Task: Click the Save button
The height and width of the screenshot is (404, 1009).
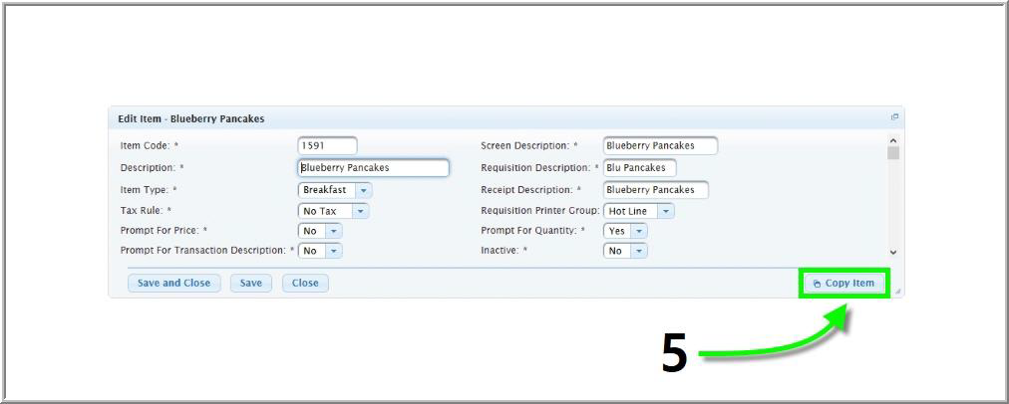Action: [x=250, y=284]
